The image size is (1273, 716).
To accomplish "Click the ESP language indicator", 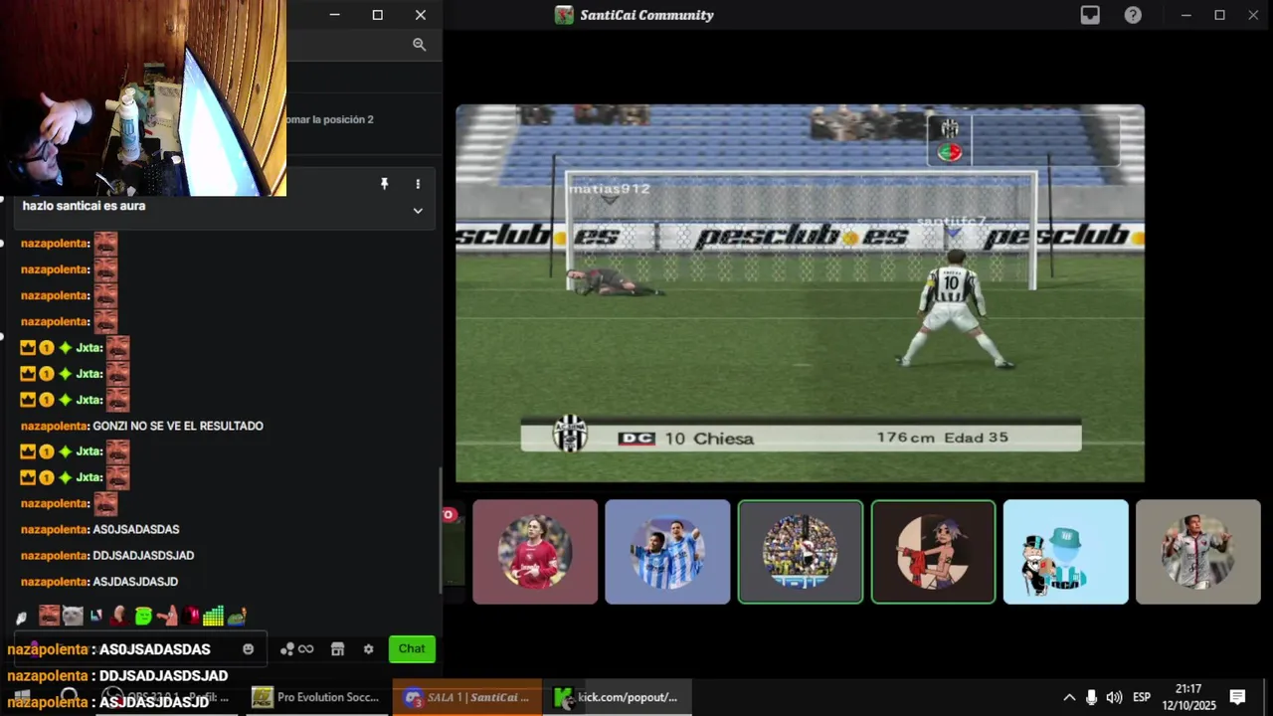I will point(1142,698).
